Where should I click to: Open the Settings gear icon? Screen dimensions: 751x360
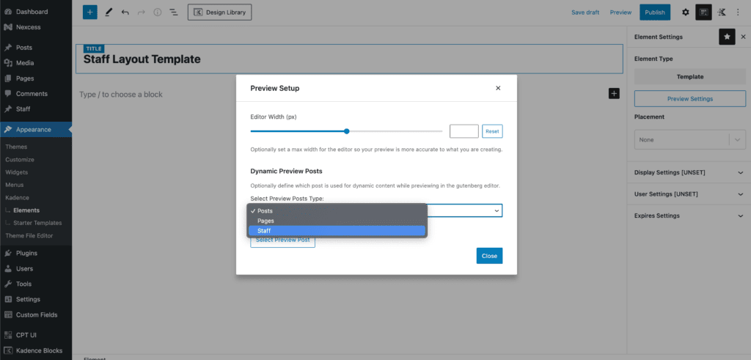[x=686, y=12]
